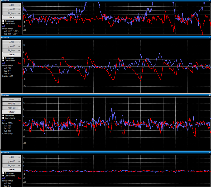Tick Tendances checkbox in the x:200 panel
Viewport: 211px width, 187px height.
tap(3, 58)
